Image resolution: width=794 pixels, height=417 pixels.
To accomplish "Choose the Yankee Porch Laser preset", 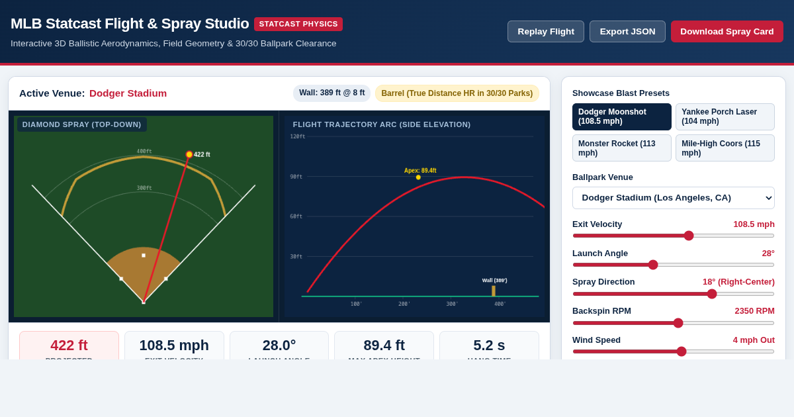I will 725,116.
